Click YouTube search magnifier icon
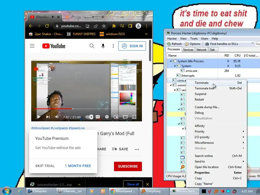The width and height of the screenshot is (260, 195). (x=92, y=46)
